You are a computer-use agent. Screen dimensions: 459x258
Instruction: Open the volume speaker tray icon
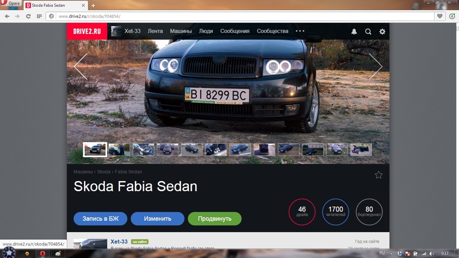click(x=432, y=254)
